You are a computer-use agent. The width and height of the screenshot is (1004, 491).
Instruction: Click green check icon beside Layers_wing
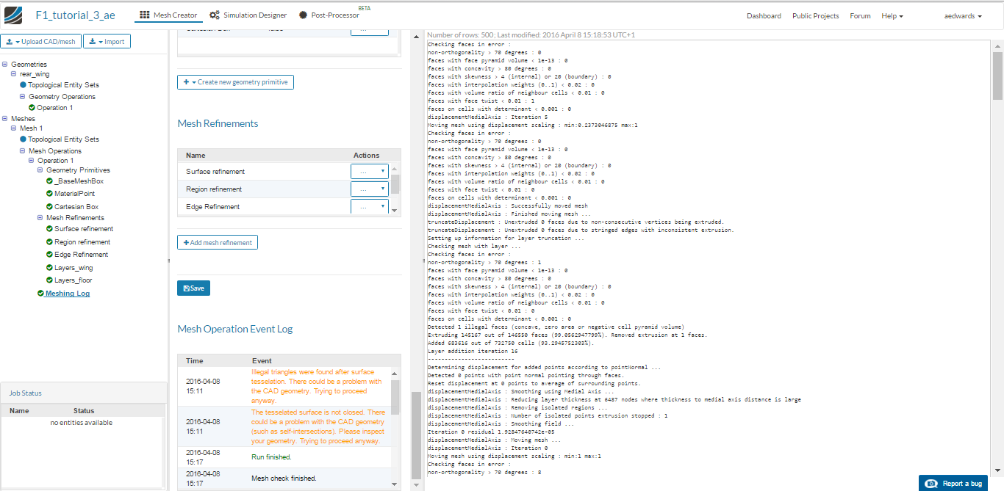tap(49, 268)
